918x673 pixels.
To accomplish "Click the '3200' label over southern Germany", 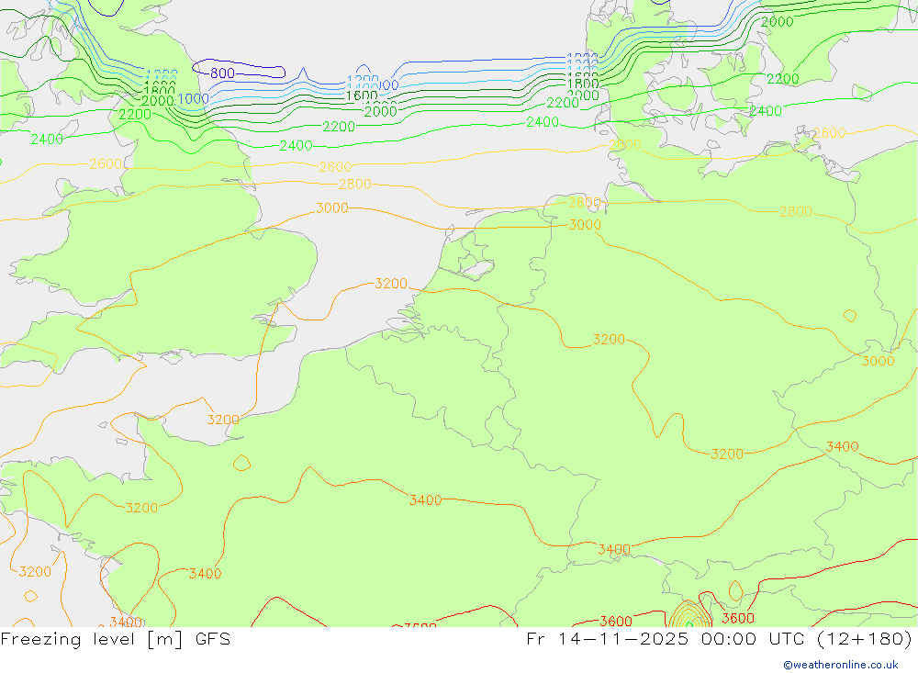I will [727, 454].
